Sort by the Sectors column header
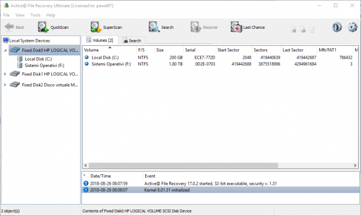Screen dimensions: 361x216 (267, 50)
